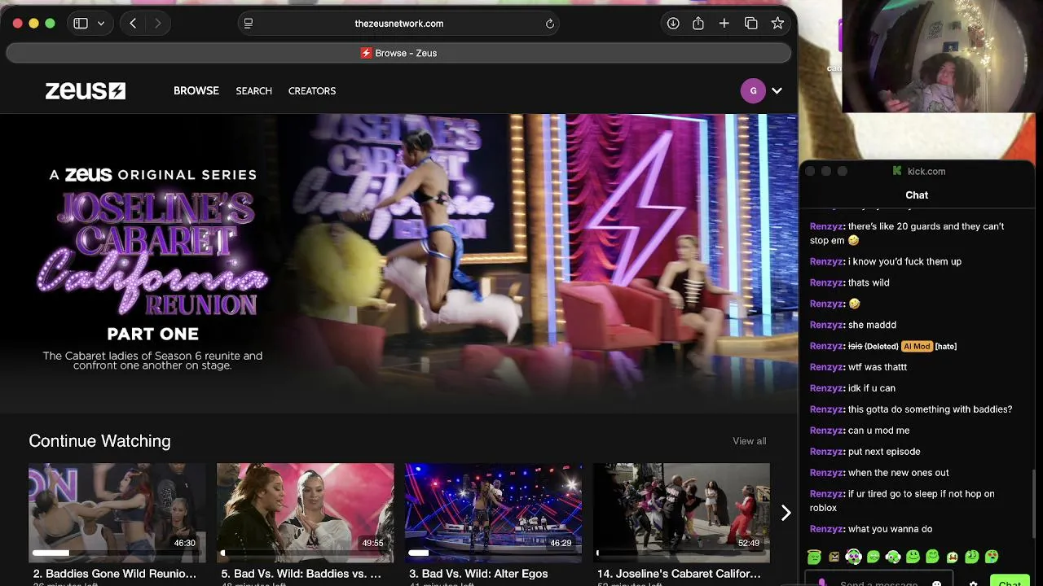The width and height of the screenshot is (1043, 586).
Task: Click View all for Continue Watching
Action: (749, 441)
